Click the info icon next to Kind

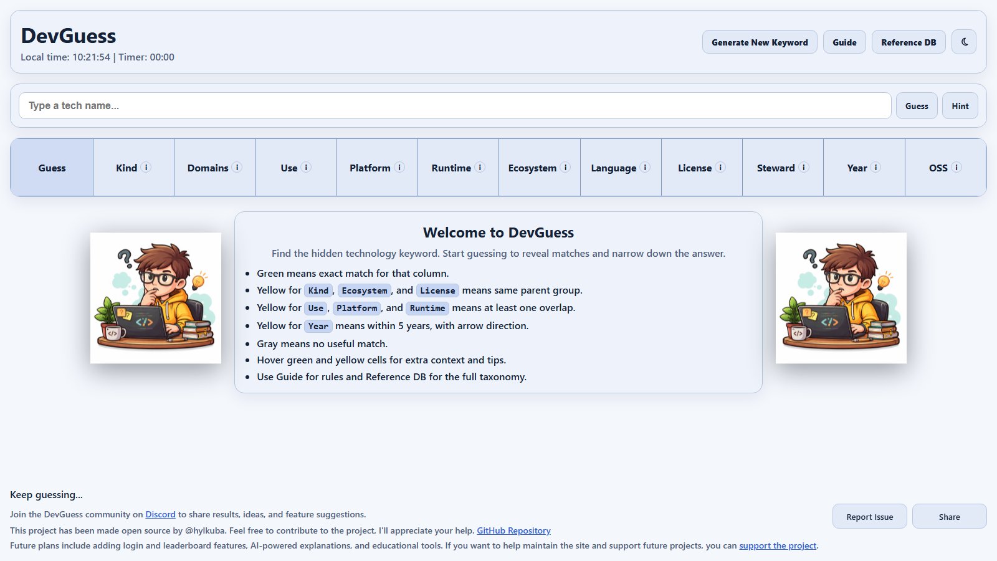(146, 167)
